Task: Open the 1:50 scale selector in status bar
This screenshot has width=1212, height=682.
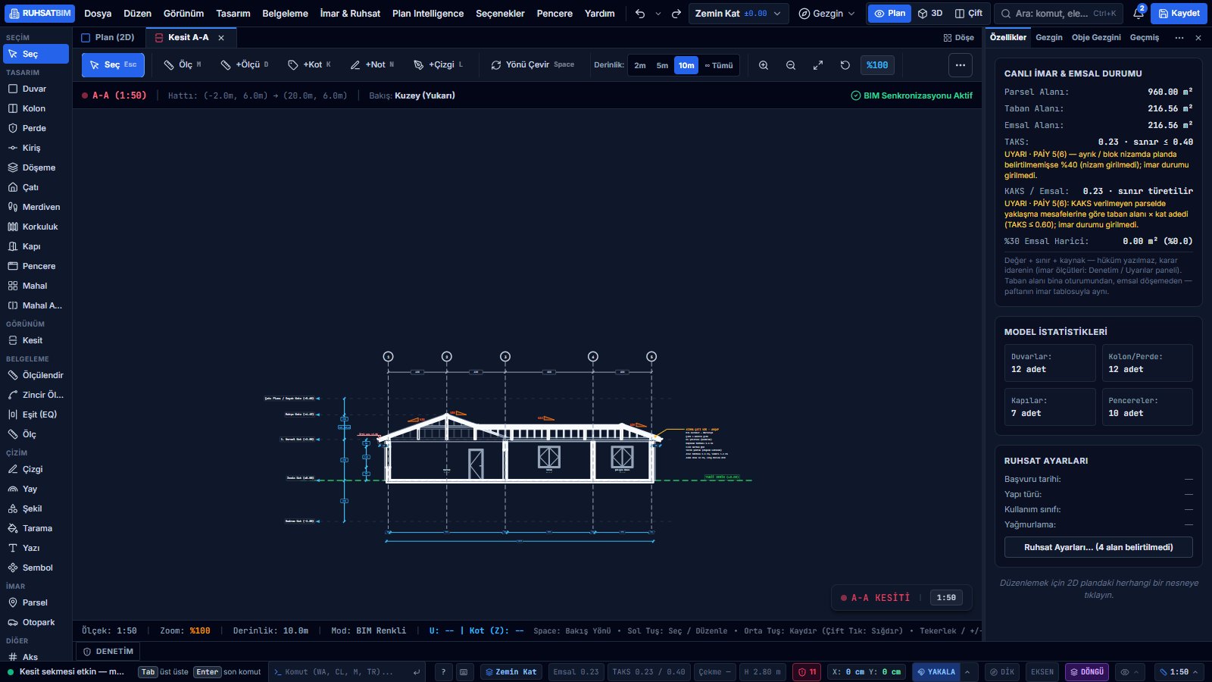Action: [x=1180, y=671]
